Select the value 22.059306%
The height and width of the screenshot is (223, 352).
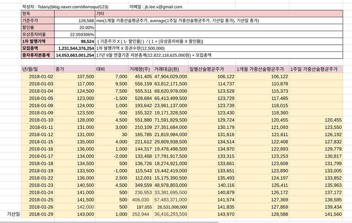75,34
